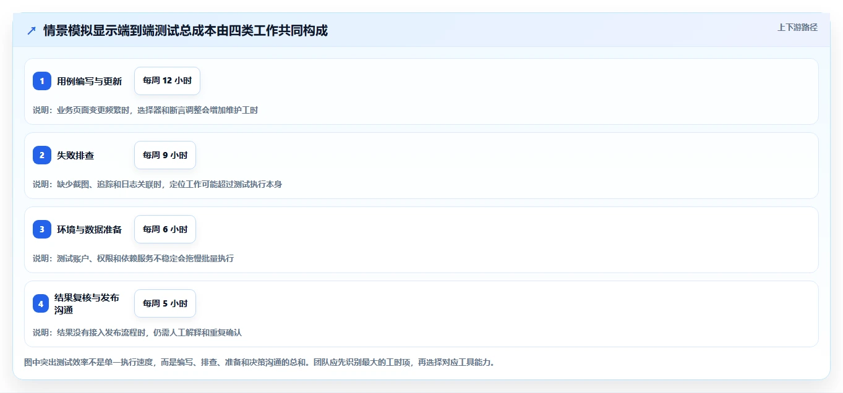
Task: Click the number 1 step badge
Action: pos(42,81)
